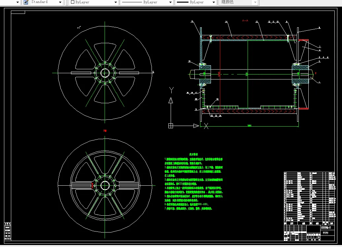The image size is (342, 247).
Task: Select balloon number 8 near upper right flange
Action: pyautogui.click(x=319, y=28)
